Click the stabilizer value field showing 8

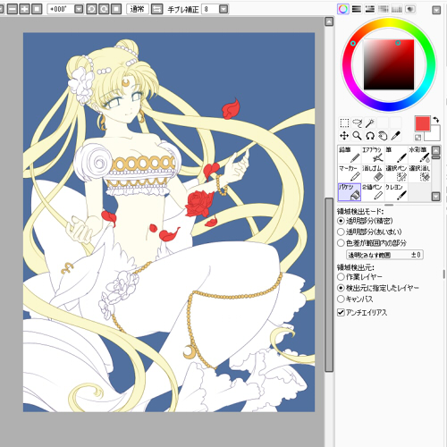coord(210,9)
